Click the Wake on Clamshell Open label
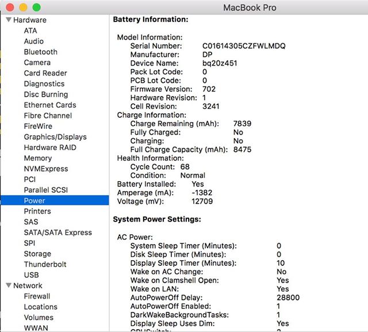The height and width of the screenshot is (332, 368). tap(175, 280)
